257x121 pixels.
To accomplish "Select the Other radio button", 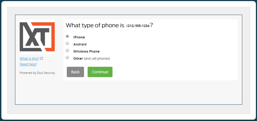I will pyautogui.click(x=67, y=58).
